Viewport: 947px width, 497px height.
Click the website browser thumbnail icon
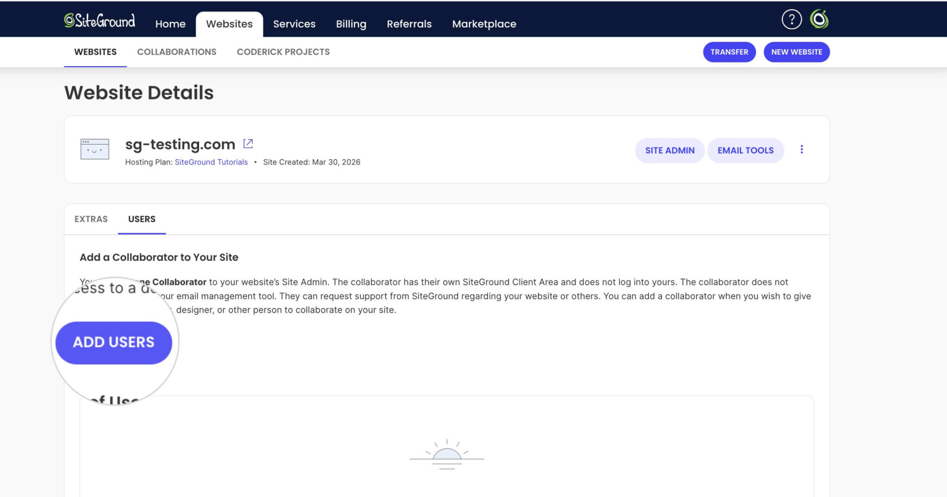tap(95, 149)
